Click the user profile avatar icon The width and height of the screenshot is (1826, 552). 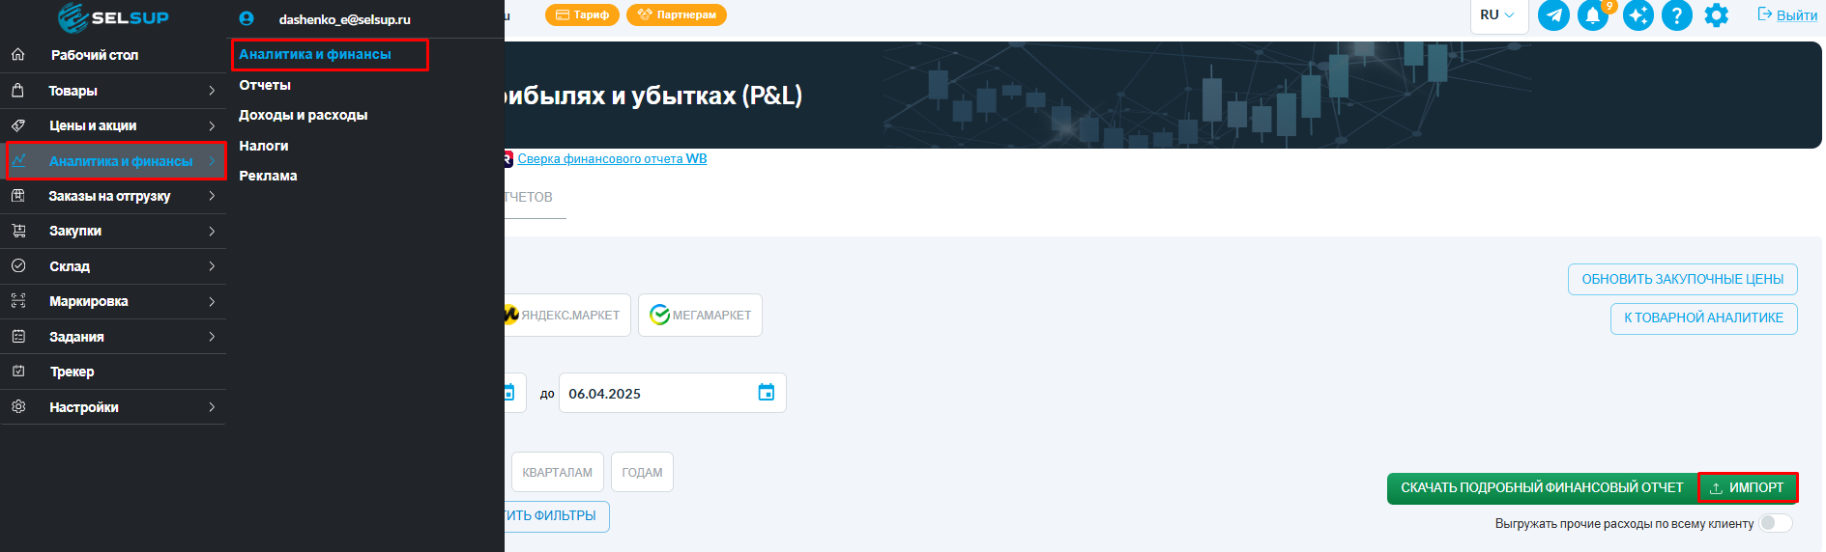click(246, 18)
